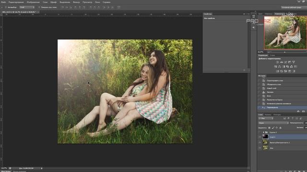This screenshot has height=172, width=307.
Task: Open the Выделение (Select) menu
Action: pos(65,2)
